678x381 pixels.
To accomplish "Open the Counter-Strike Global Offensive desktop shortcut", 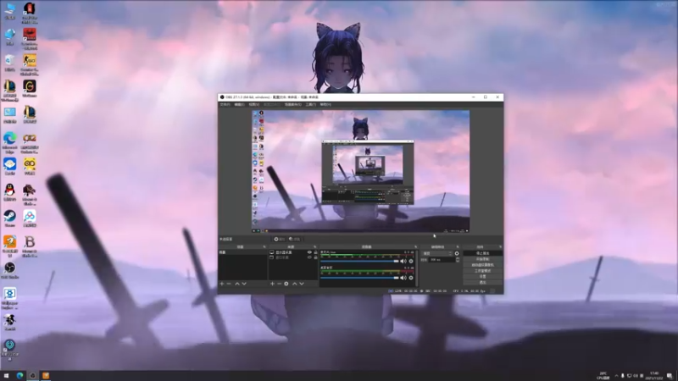I will pos(30,65).
